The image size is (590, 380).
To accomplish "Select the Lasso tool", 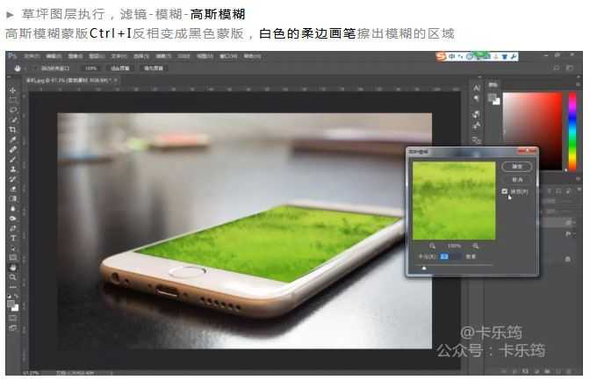I will (12, 110).
